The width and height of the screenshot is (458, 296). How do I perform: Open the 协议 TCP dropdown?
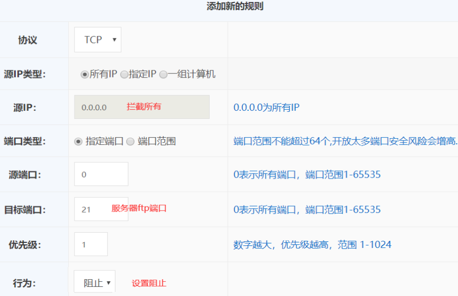(x=98, y=39)
